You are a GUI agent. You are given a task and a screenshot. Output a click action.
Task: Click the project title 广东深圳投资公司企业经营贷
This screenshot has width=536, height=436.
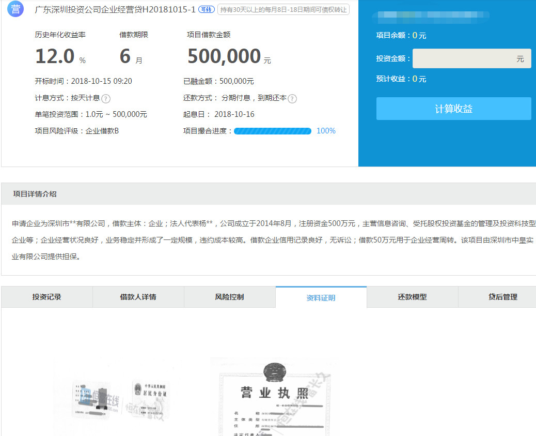115,10
